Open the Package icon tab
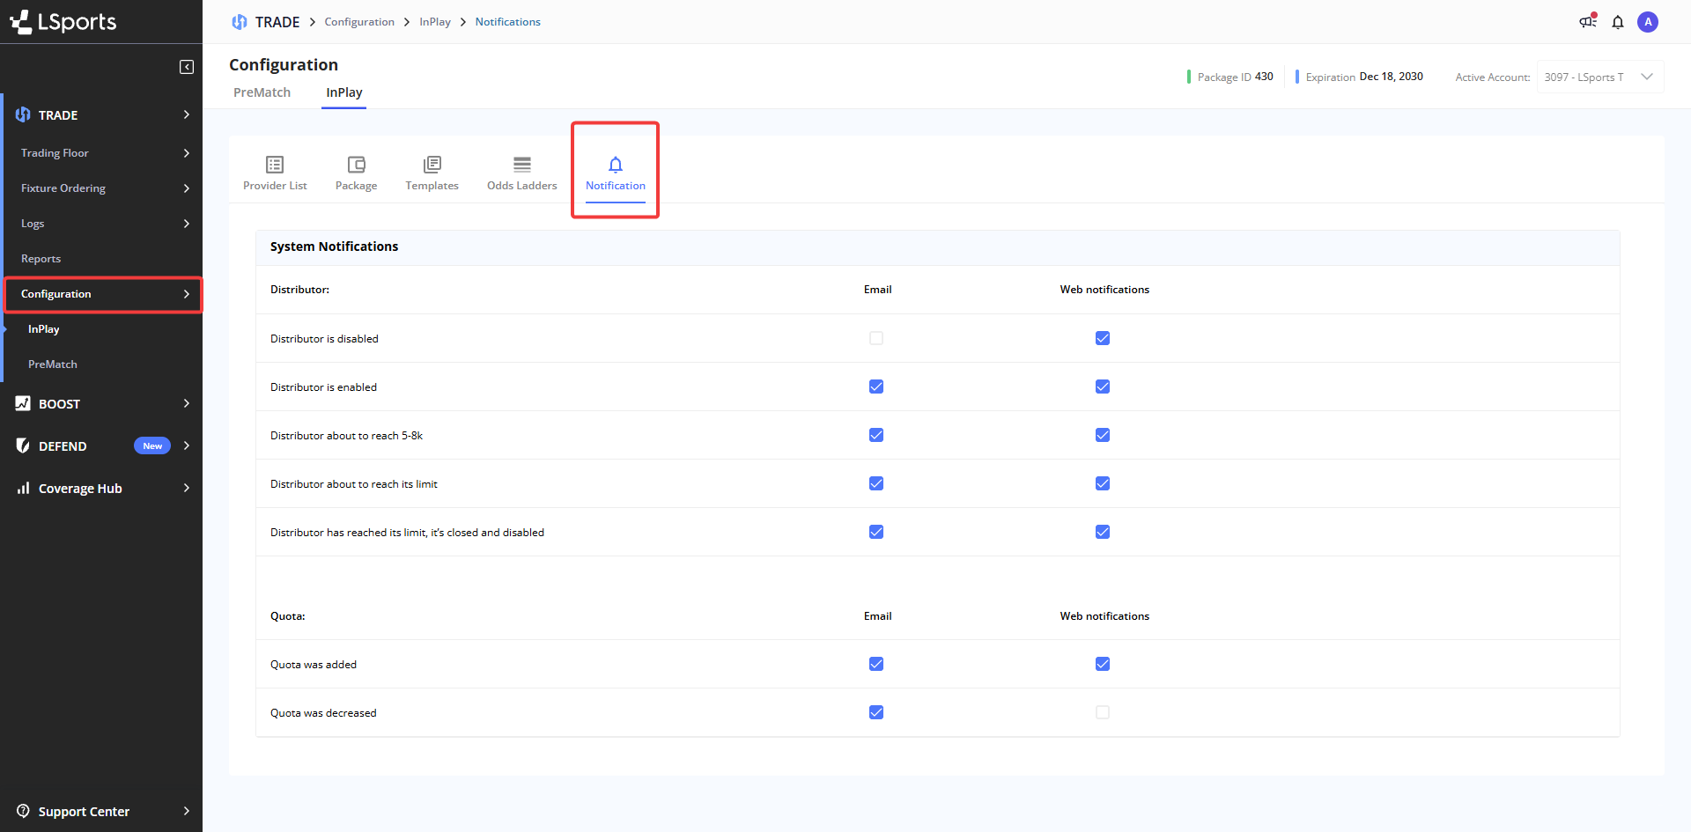Screen dimensions: 1691x832 coord(356,166)
